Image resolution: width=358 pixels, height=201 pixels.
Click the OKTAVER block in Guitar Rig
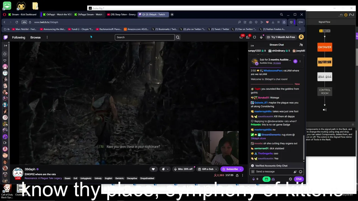[x=325, y=47]
